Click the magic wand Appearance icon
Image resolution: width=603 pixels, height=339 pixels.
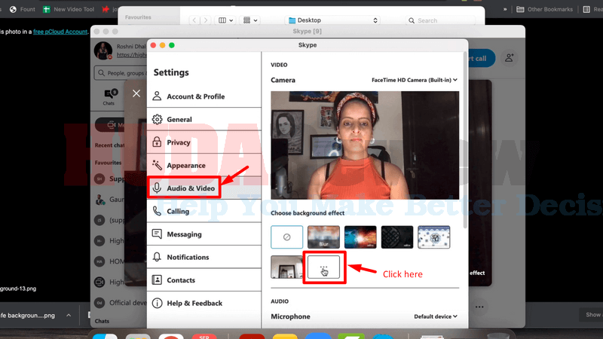pyautogui.click(x=157, y=165)
